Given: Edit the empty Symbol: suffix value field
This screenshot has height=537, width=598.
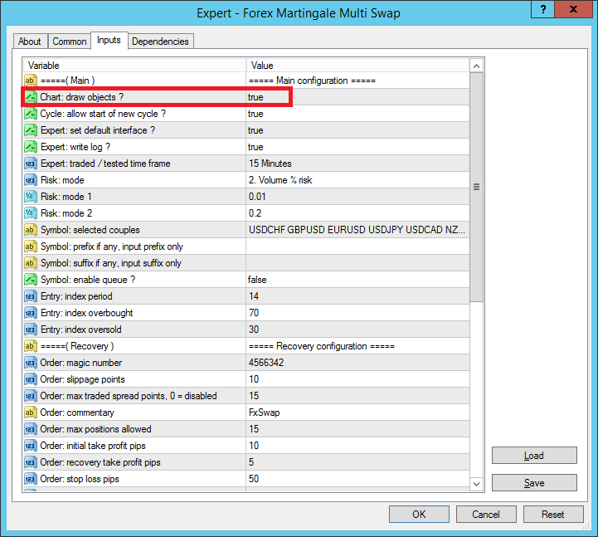Looking at the screenshot, I should pos(357,263).
